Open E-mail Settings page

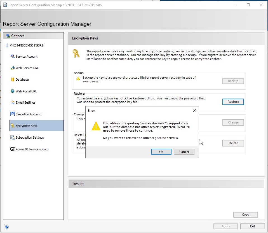tap(25, 102)
